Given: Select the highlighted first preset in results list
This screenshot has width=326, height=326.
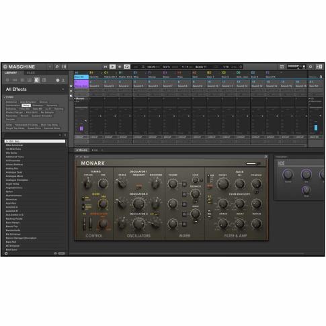Looking at the screenshot, I should click(35, 141).
